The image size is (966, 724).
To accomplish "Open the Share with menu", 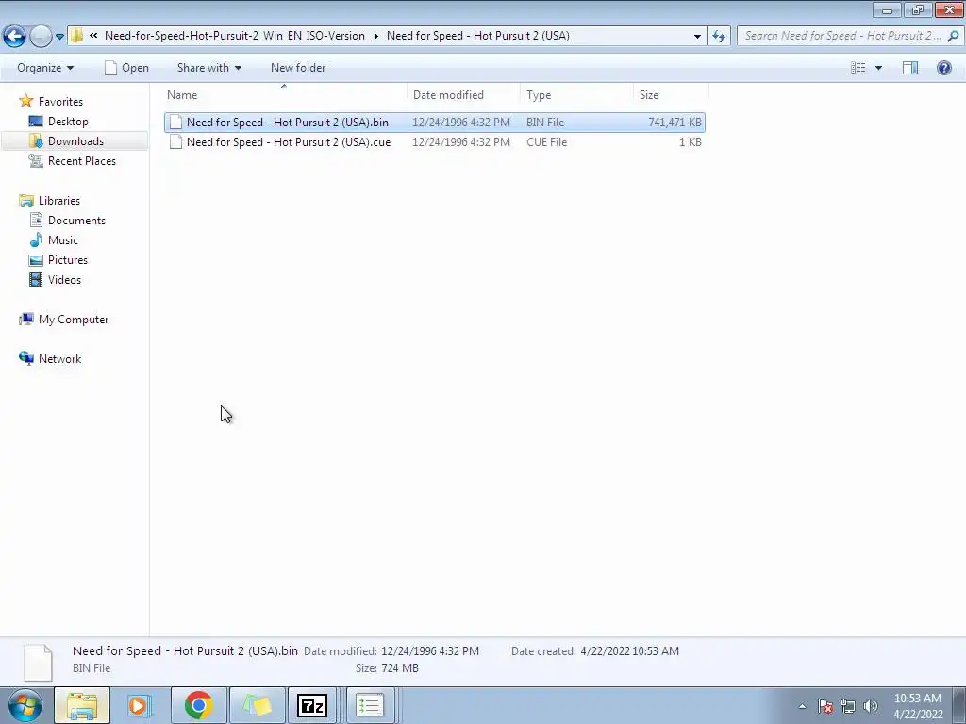I will coord(208,68).
